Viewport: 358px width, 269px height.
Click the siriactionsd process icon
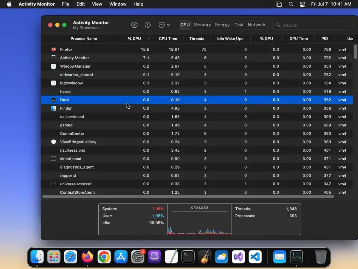click(x=53, y=159)
